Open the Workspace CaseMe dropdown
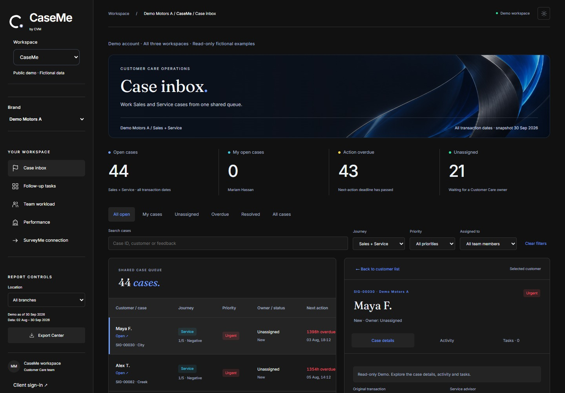Screen dimensions: 565x393 [x=46, y=57]
